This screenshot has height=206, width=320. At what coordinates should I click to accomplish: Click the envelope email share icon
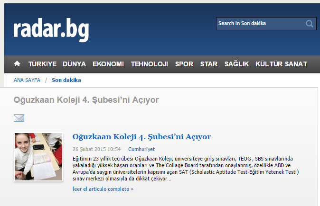click(19, 118)
